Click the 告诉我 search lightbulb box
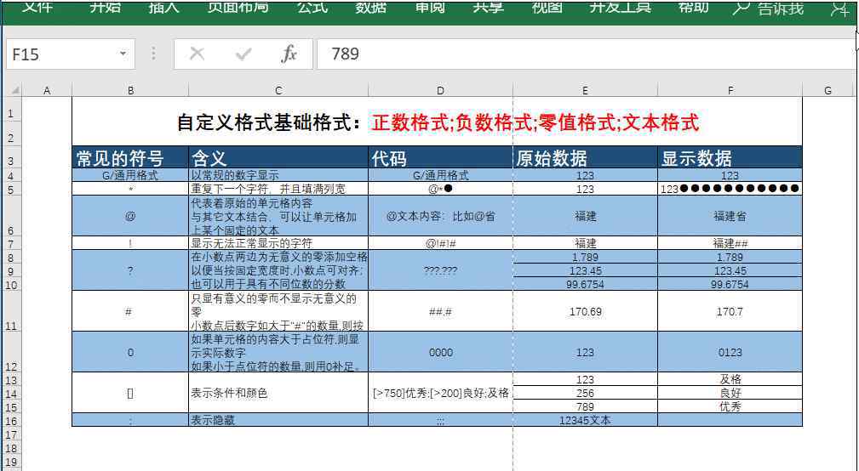The image size is (859, 471). (x=768, y=8)
